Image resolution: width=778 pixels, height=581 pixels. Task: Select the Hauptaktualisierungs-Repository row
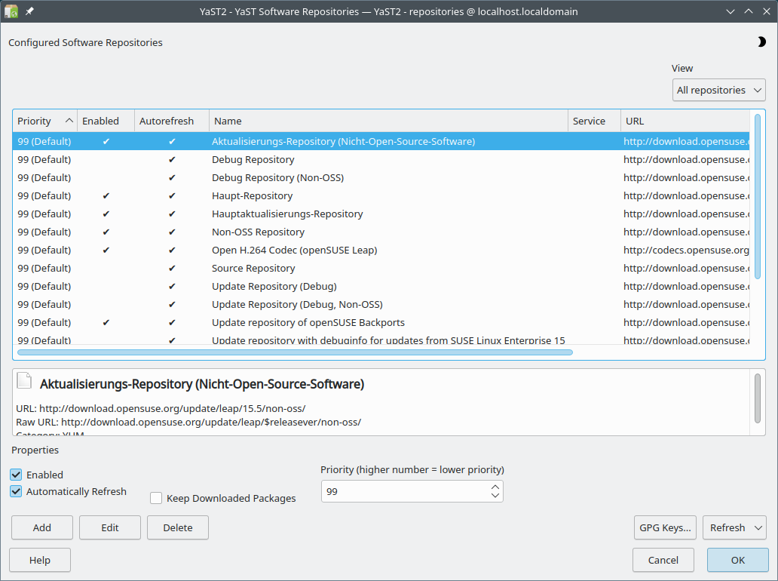click(x=381, y=214)
